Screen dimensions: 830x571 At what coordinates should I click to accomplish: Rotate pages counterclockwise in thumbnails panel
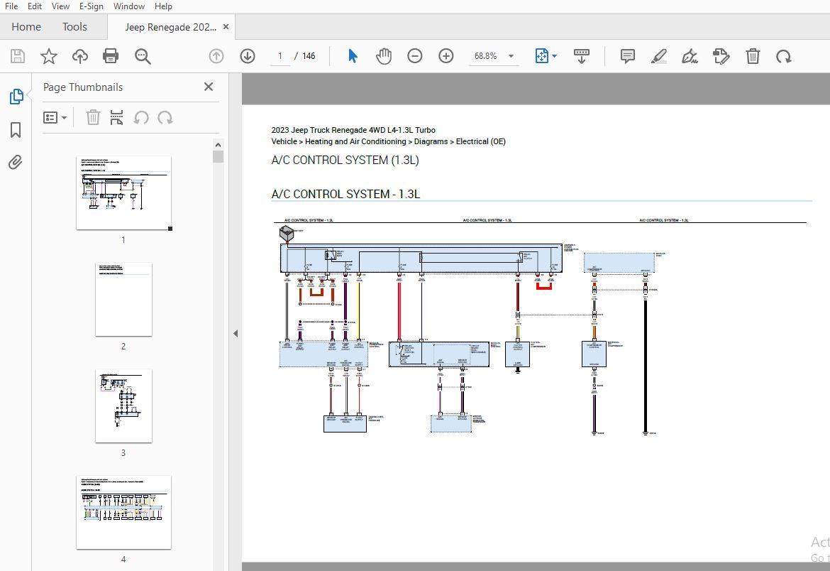click(x=140, y=117)
